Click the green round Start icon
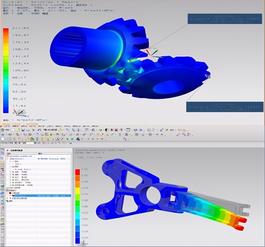The height and width of the screenshot is (247, 265). click(x=3, y=130)
